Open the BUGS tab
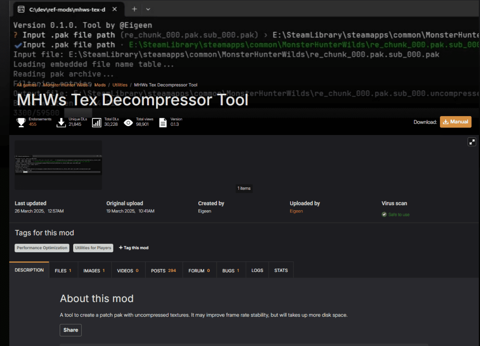 231,271
